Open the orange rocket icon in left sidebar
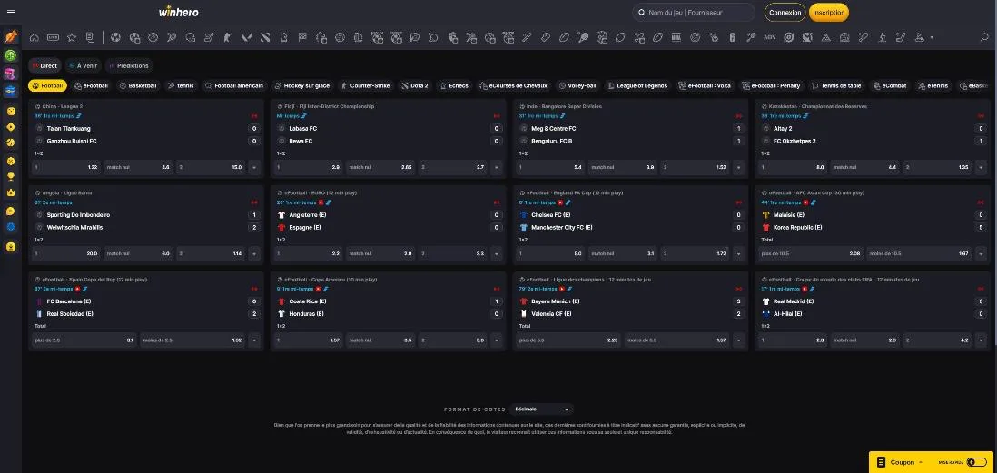Viewport: 997px width, 473px height. click(11, 37)
